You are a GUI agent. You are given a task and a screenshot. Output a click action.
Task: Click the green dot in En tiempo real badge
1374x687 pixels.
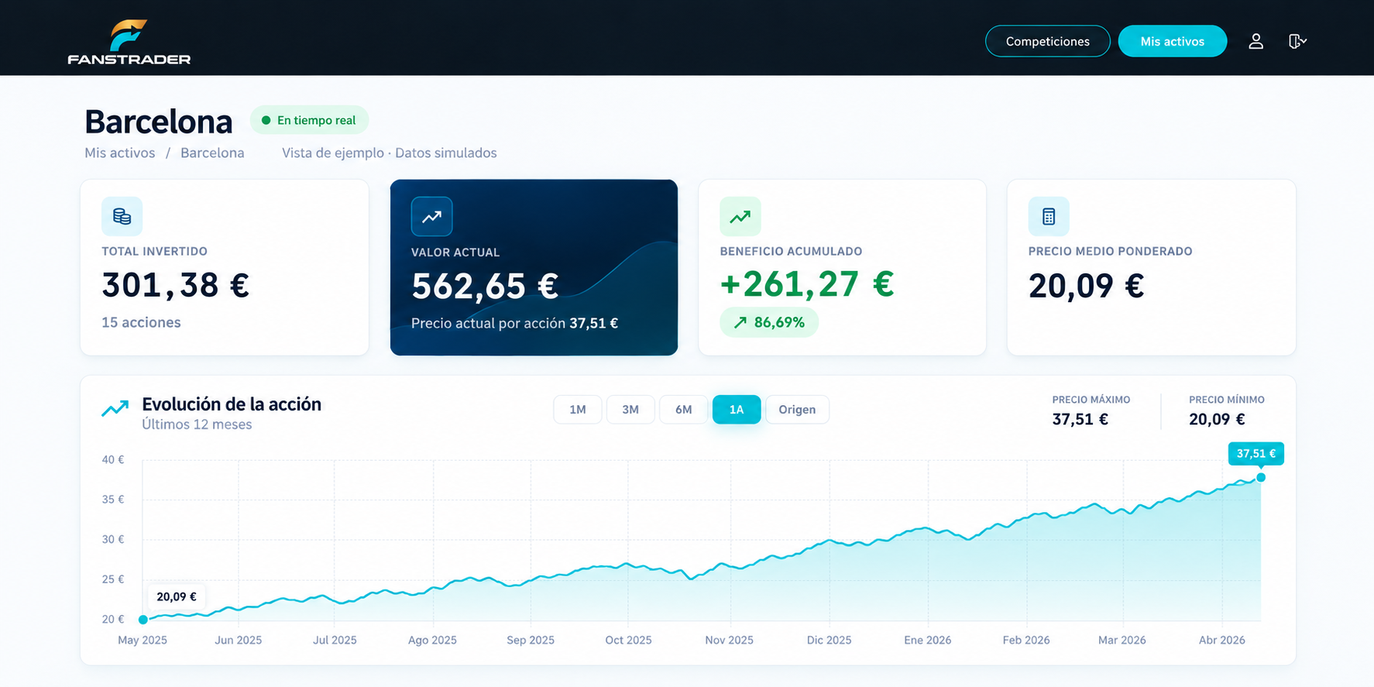(266, 120)
